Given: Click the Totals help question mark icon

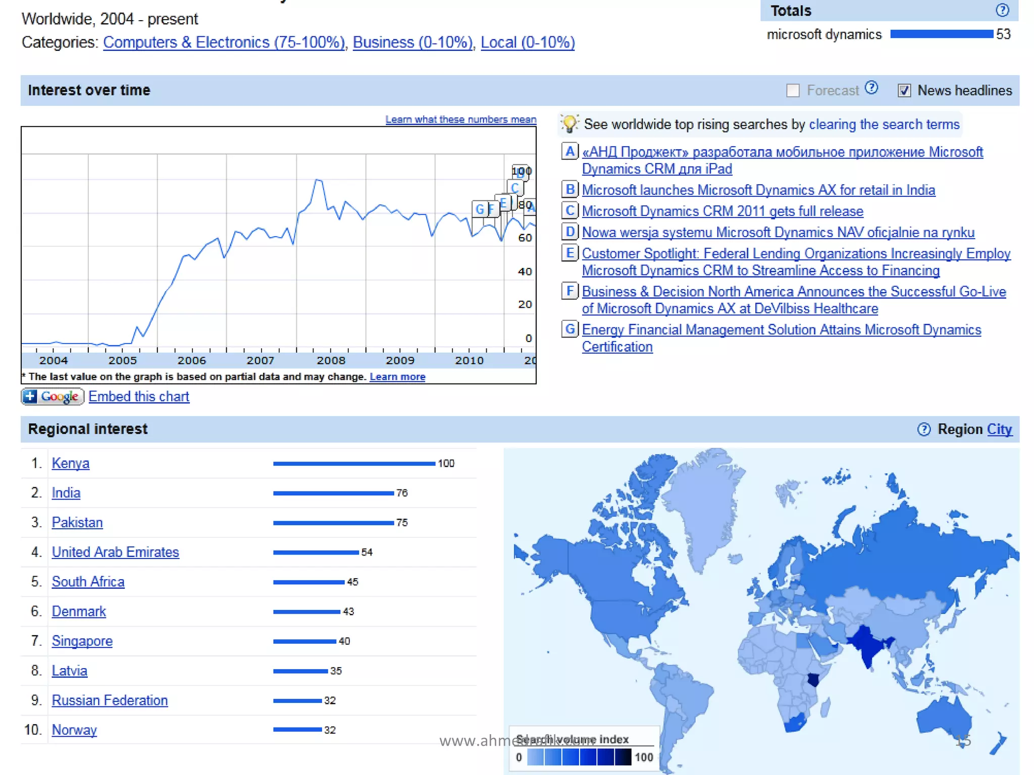Looking at the screenshot, I should [x=1002, y=10].
